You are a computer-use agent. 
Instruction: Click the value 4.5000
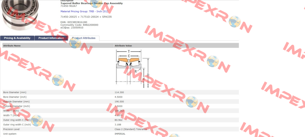pos(118,97)
